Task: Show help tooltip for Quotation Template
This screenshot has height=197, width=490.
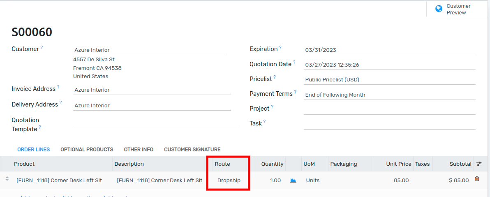Action: [40, 127]
